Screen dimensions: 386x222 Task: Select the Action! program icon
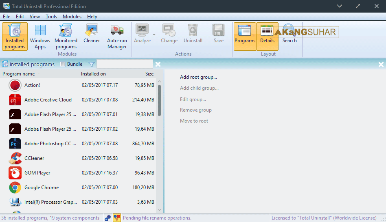15,85
